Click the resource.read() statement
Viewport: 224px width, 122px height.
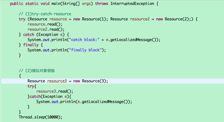pyautogui.click(x=45, y=24)
